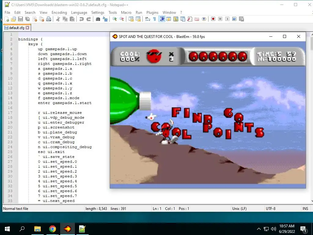Open the ? help menu
313x235 pixels.
(x=181, y=12)
